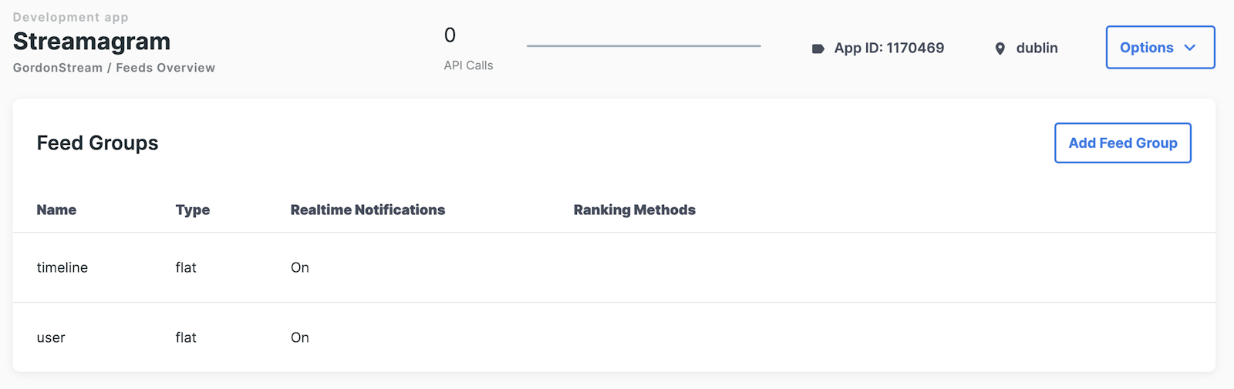Image resolution: width=1234 pixels, height=389 pixels.
Task: Click the Ranking Methods column header
Action: click(x=634, y=210)
